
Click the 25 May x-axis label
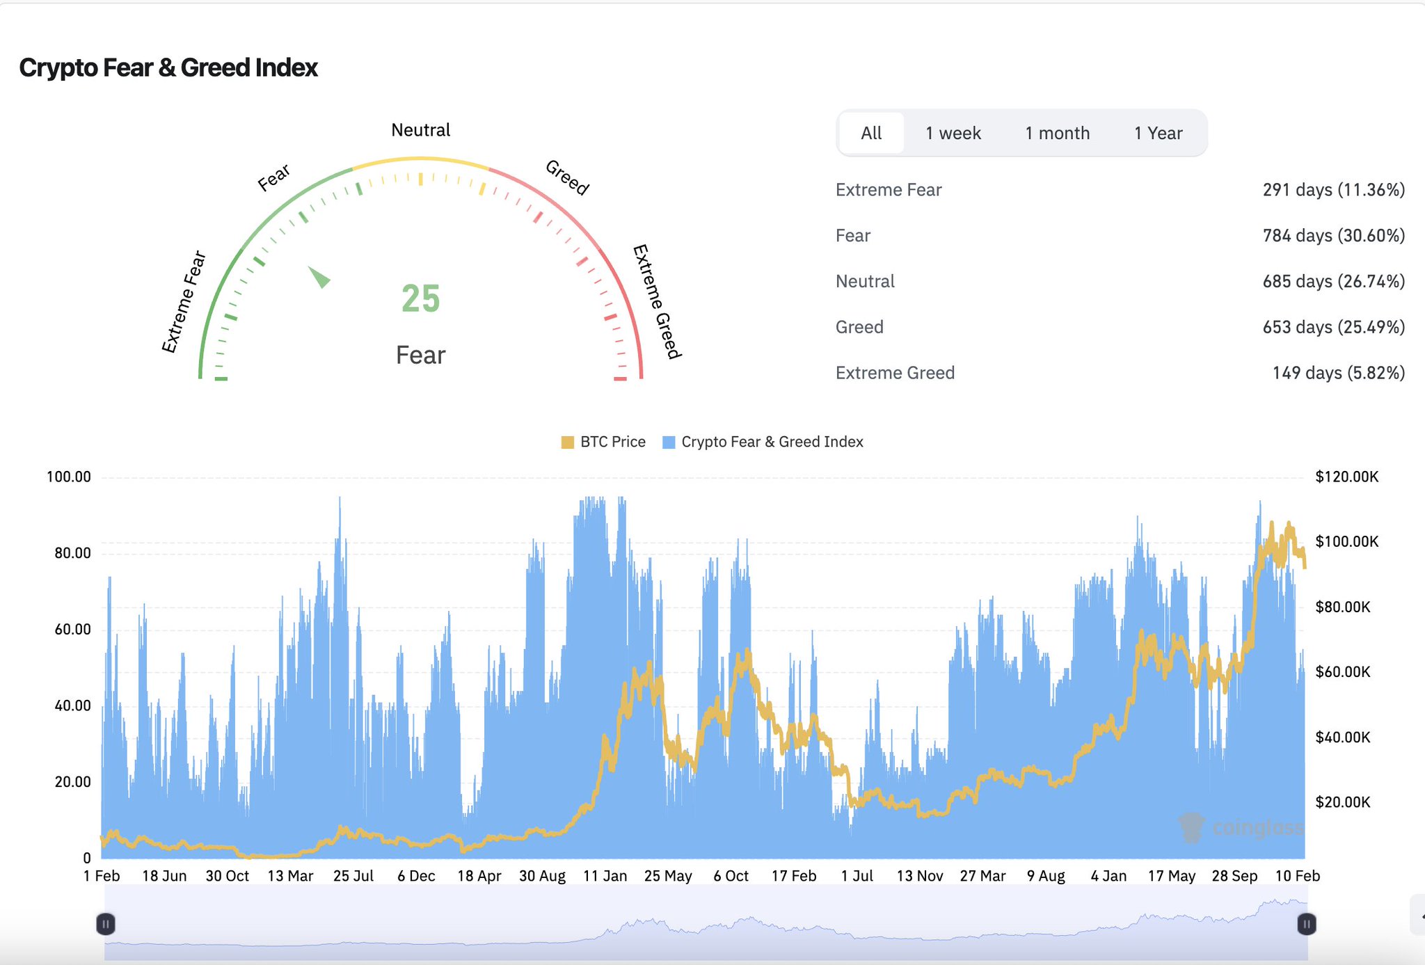[668, 876]
